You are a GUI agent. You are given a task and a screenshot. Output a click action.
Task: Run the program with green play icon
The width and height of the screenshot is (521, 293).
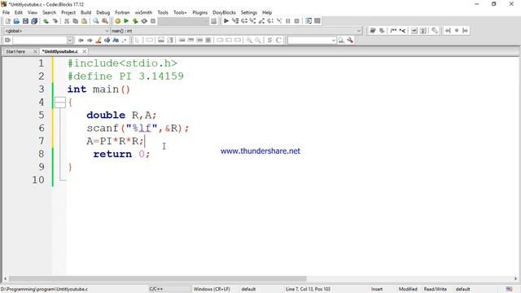(126, 21)
